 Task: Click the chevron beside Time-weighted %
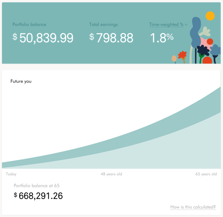(186, 25)
